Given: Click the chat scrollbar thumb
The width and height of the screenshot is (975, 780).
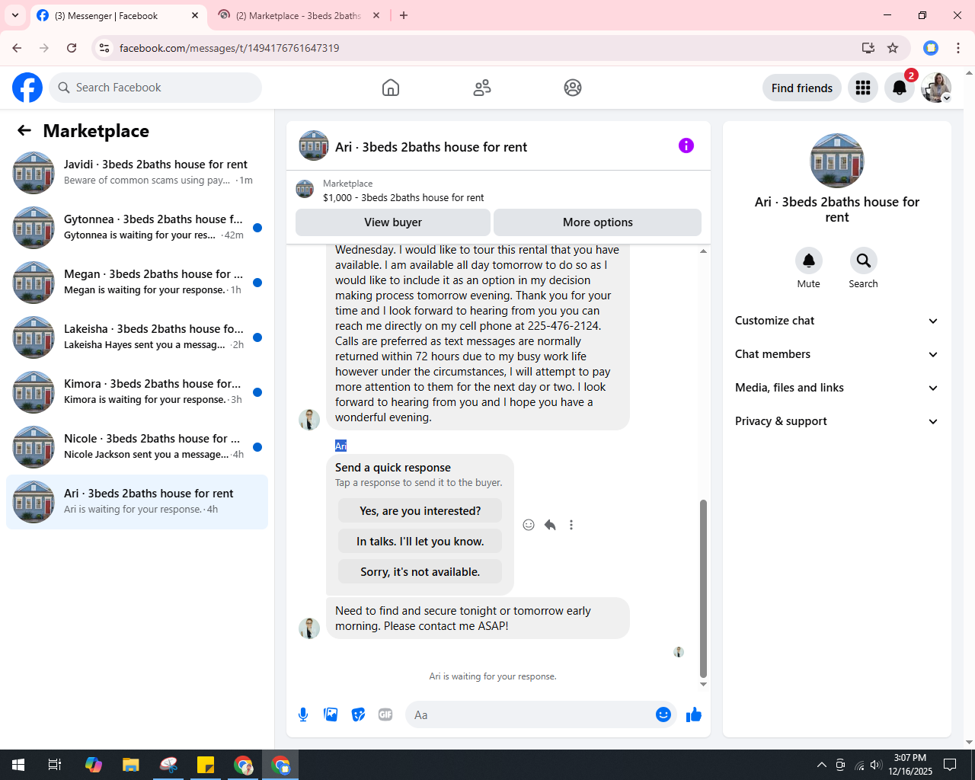Looking at the screenshot, I should [x=703, y=589].
